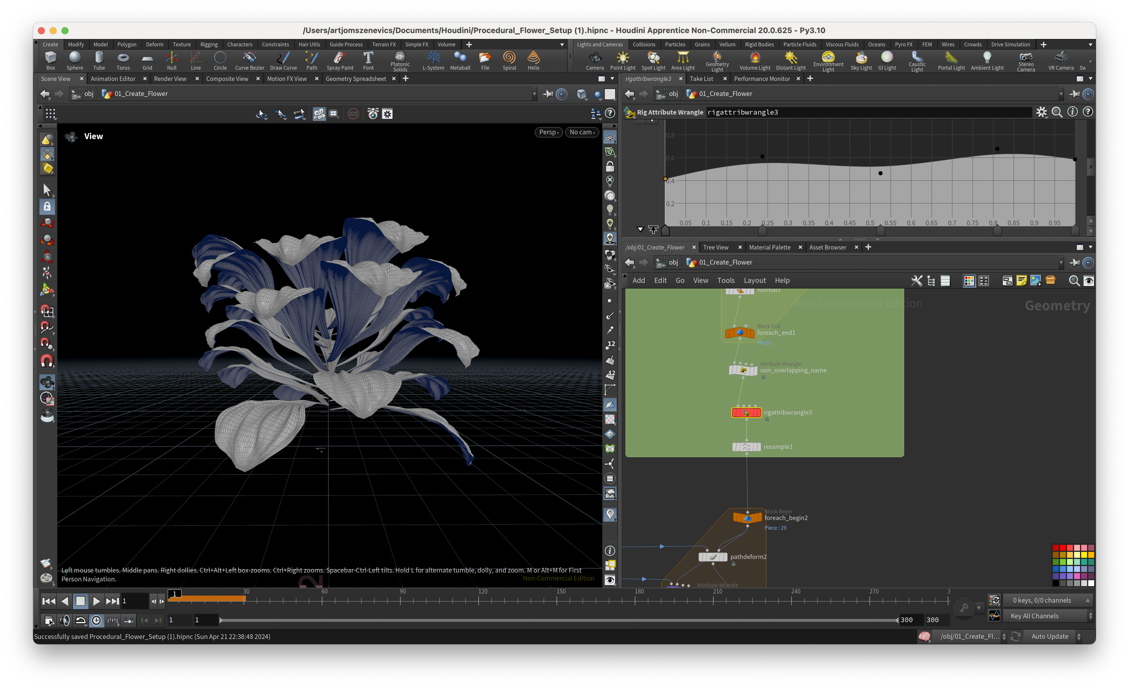The image size is (1129, 688).
Task: Open the No cam camera dropdown
Action: tap(582, 132)
